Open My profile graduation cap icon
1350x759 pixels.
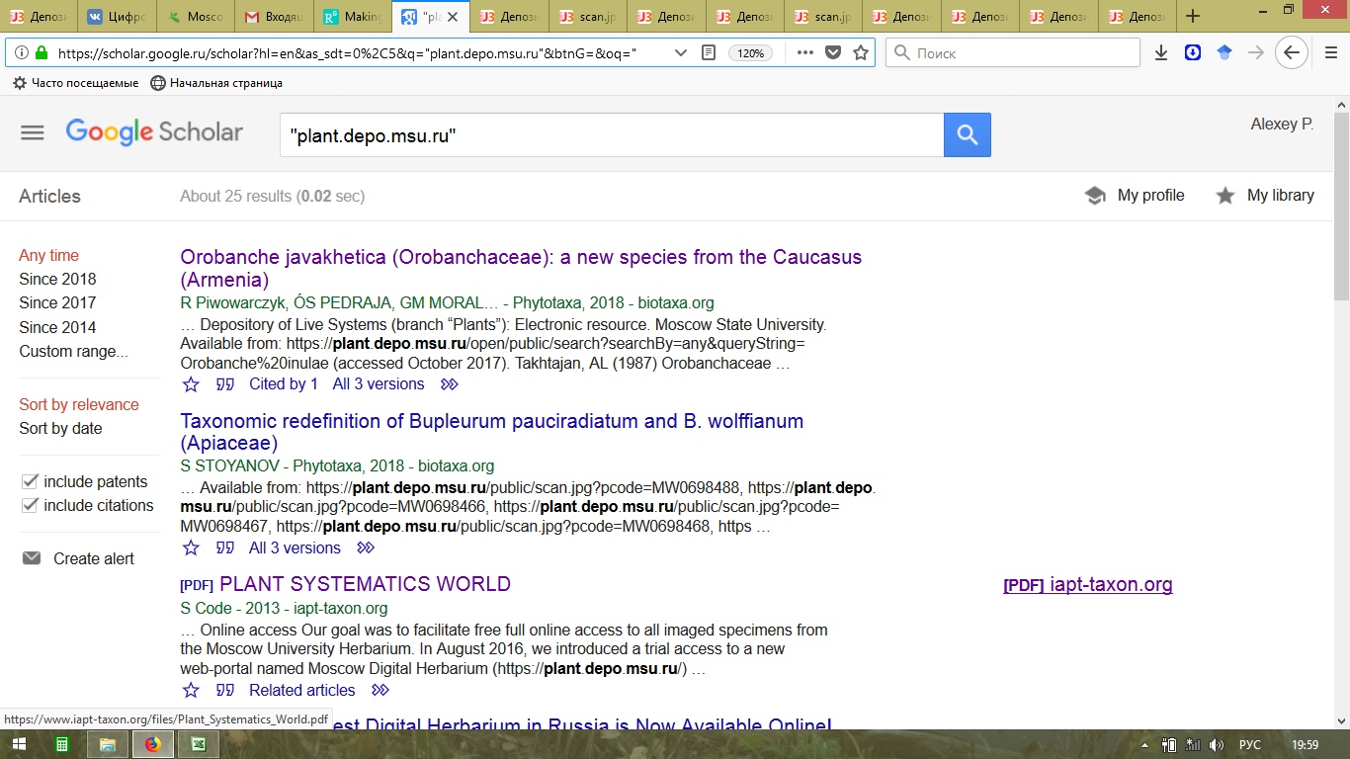click(1095, 196)
